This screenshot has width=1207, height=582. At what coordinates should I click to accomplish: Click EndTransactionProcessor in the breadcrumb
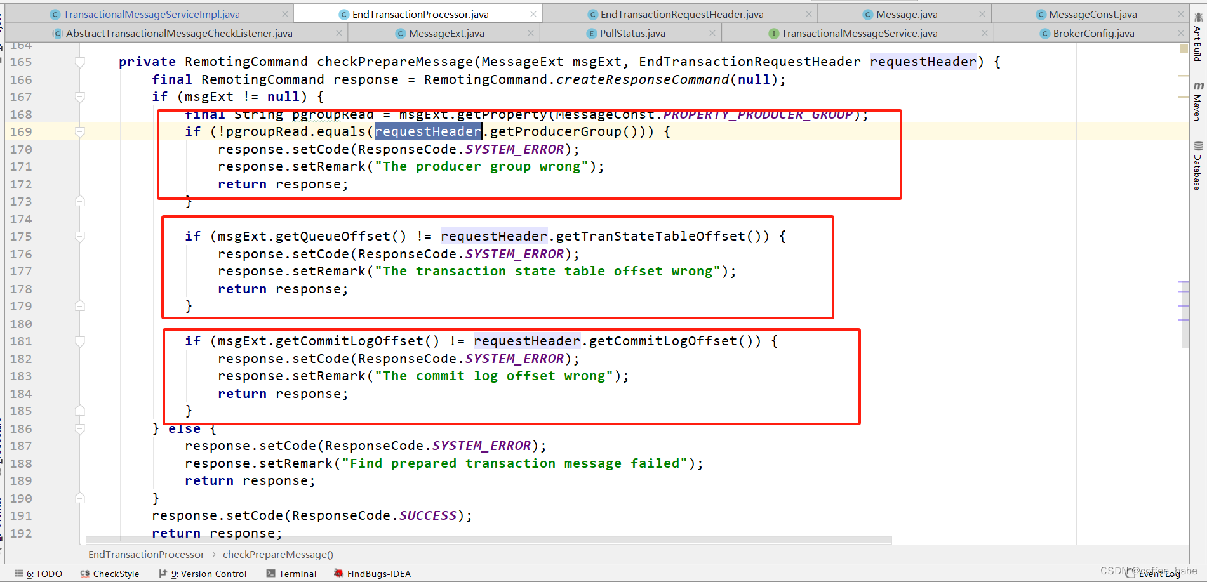146,555
